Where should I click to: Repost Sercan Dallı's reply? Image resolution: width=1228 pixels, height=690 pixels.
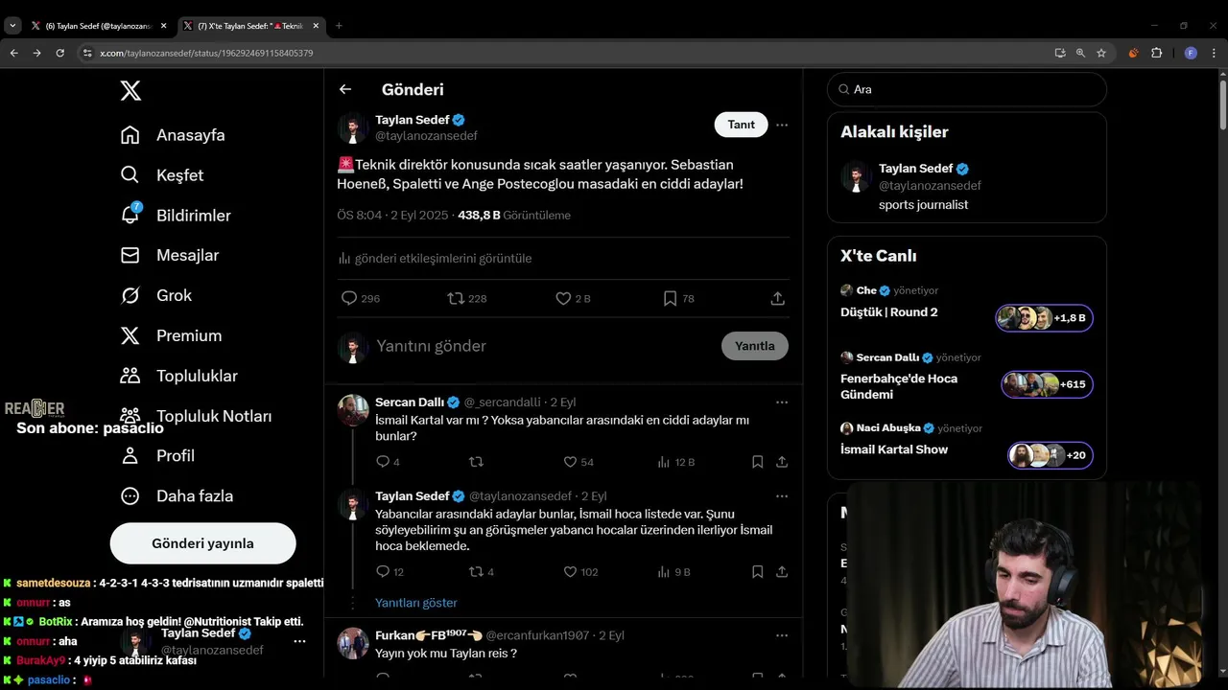[476, 462]
